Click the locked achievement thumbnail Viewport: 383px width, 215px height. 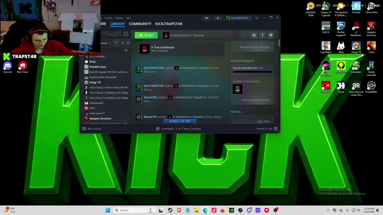[x=238, y=89]
